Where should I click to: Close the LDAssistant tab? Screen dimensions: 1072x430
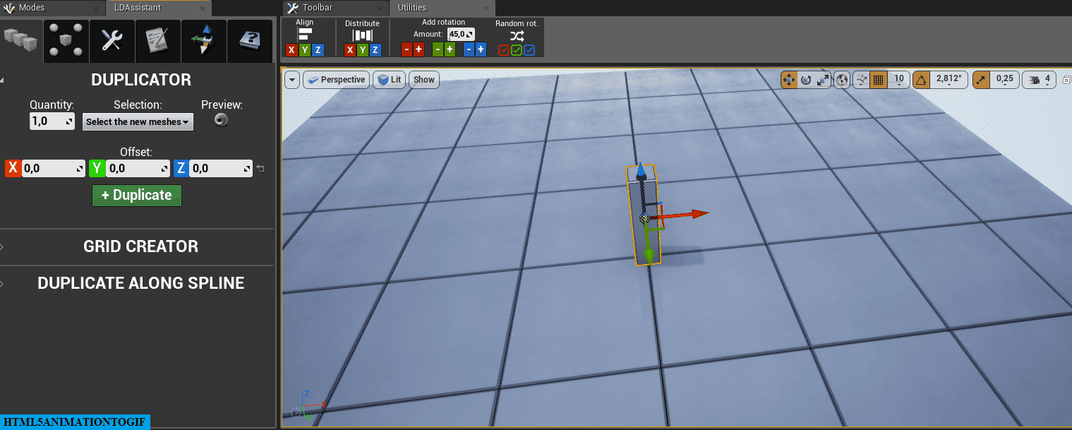tap(202, 8)
